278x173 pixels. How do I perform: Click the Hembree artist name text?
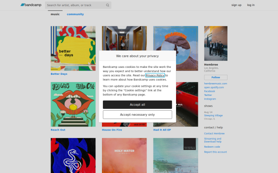[211, 65]
